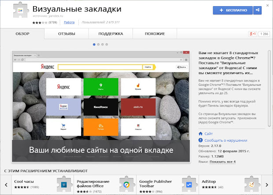Screen dimensions: 273x195
Task: Select the second screenshot carousel dot
Action: click(98, 44)
